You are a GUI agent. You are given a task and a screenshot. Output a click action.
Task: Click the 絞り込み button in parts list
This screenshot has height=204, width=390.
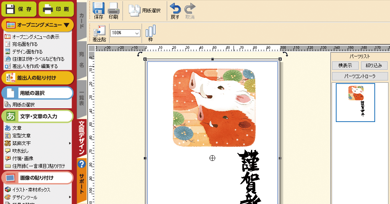point(374,66)
